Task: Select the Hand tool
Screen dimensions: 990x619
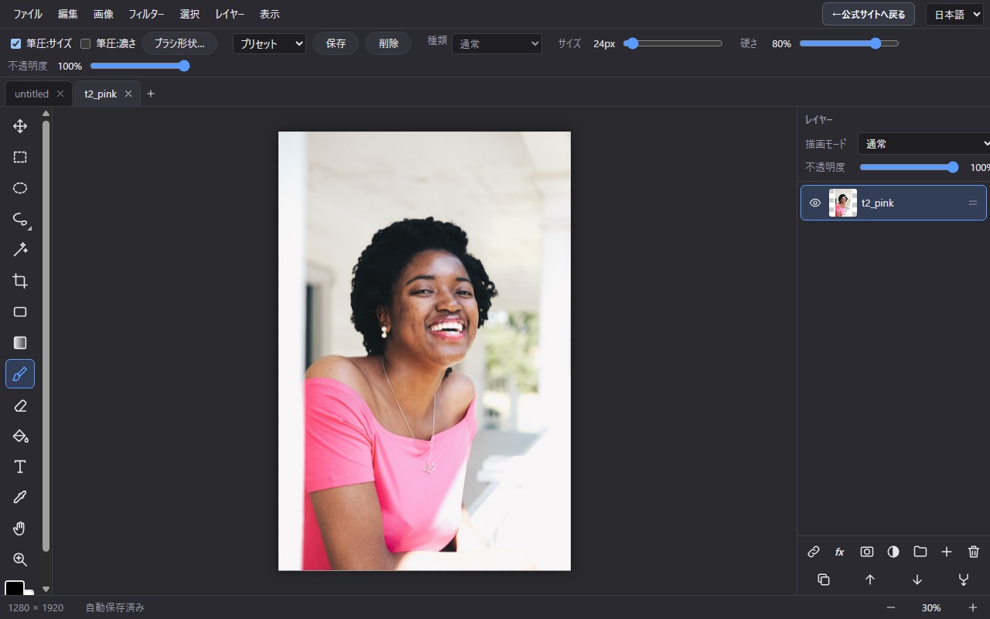Action: pos(20,528)
